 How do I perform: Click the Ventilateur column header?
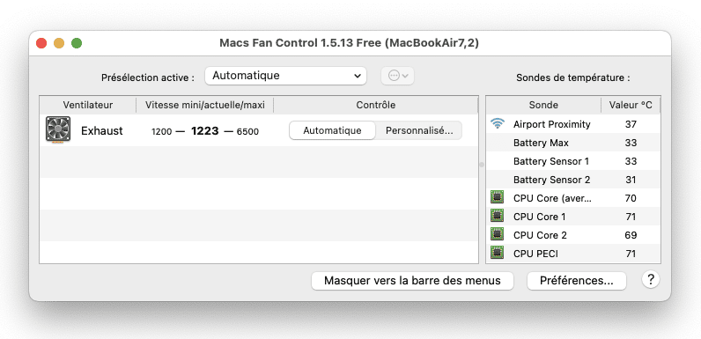pyautogui.click(x=88, y=105)
